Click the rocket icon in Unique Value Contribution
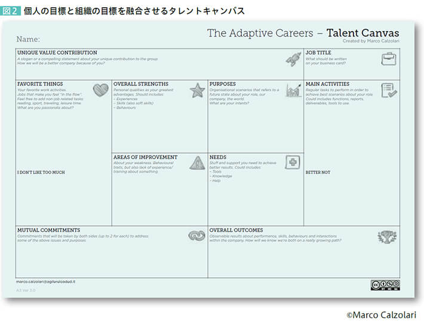Screen dimensions: 424x324 pos(294,59)
